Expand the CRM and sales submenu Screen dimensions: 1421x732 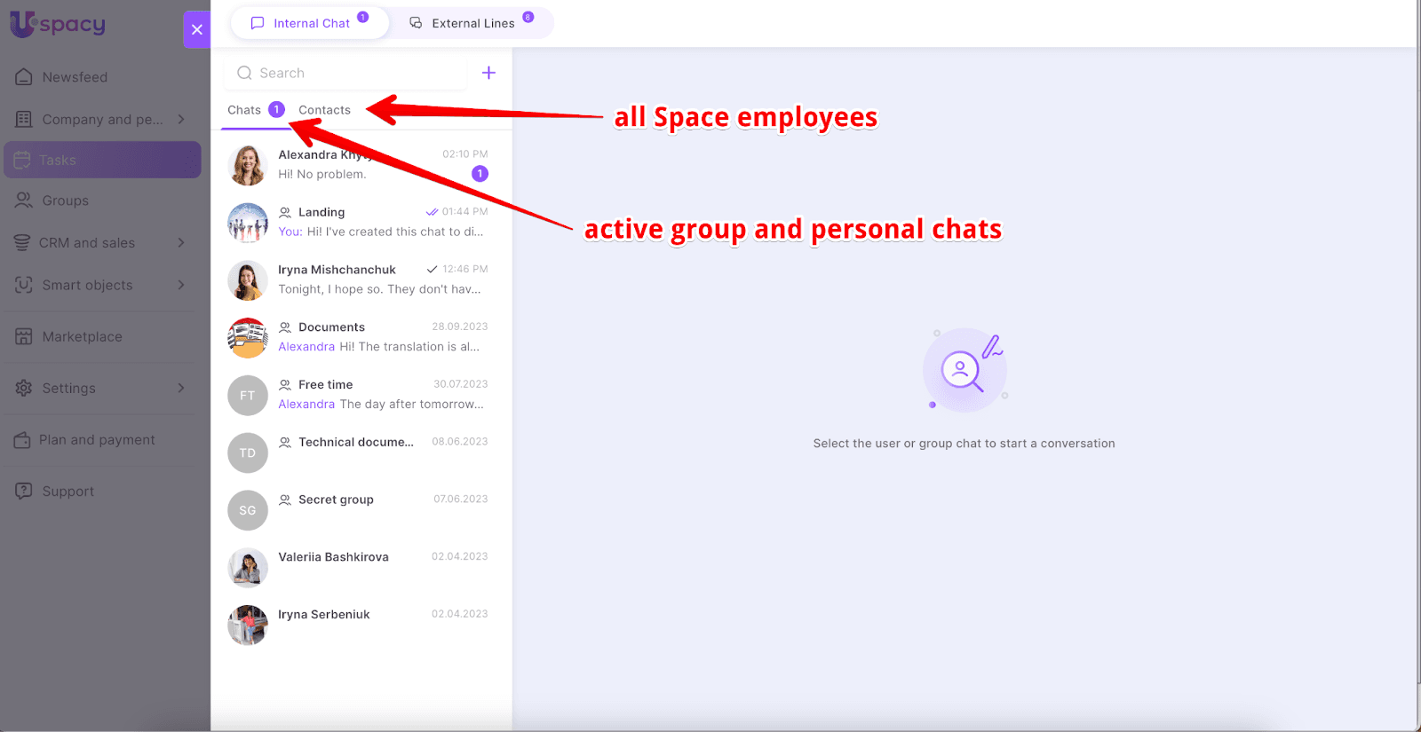pyautogui.click(x=181, y=243)
